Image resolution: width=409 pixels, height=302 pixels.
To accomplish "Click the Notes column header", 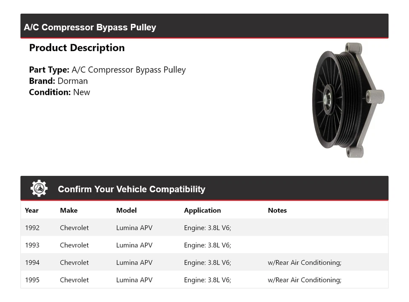I will [x=277, y=210].
